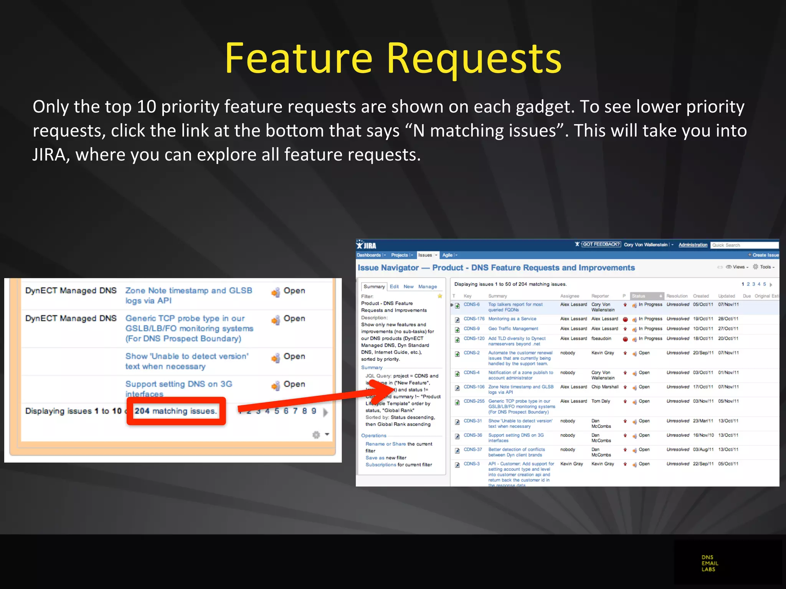
Task: Click the issue type icon for CDNS-120
Action: (x=457, y=340)
